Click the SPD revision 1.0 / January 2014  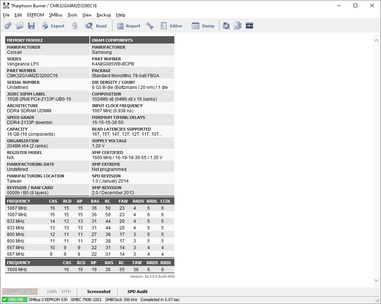[x=110, y=181]
